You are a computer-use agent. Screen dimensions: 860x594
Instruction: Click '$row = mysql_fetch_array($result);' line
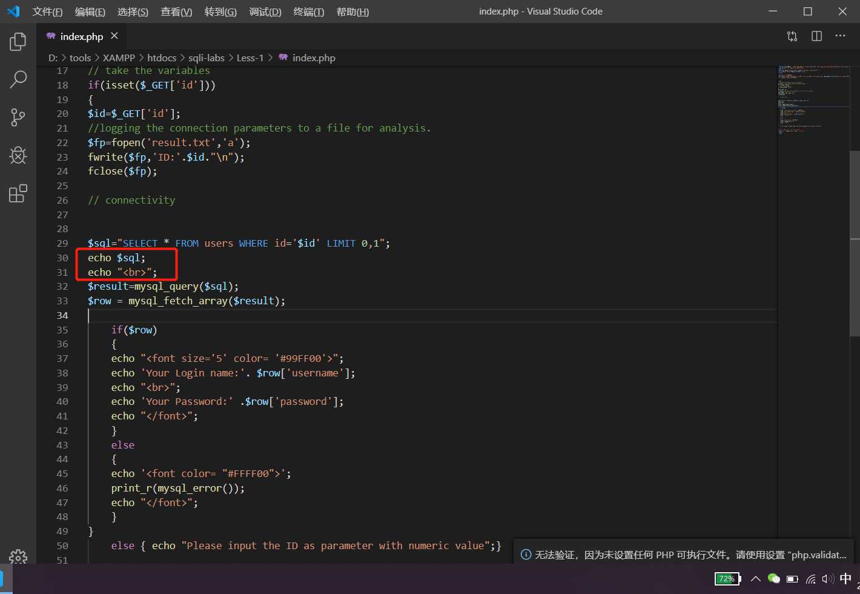[x=187, y=301]
